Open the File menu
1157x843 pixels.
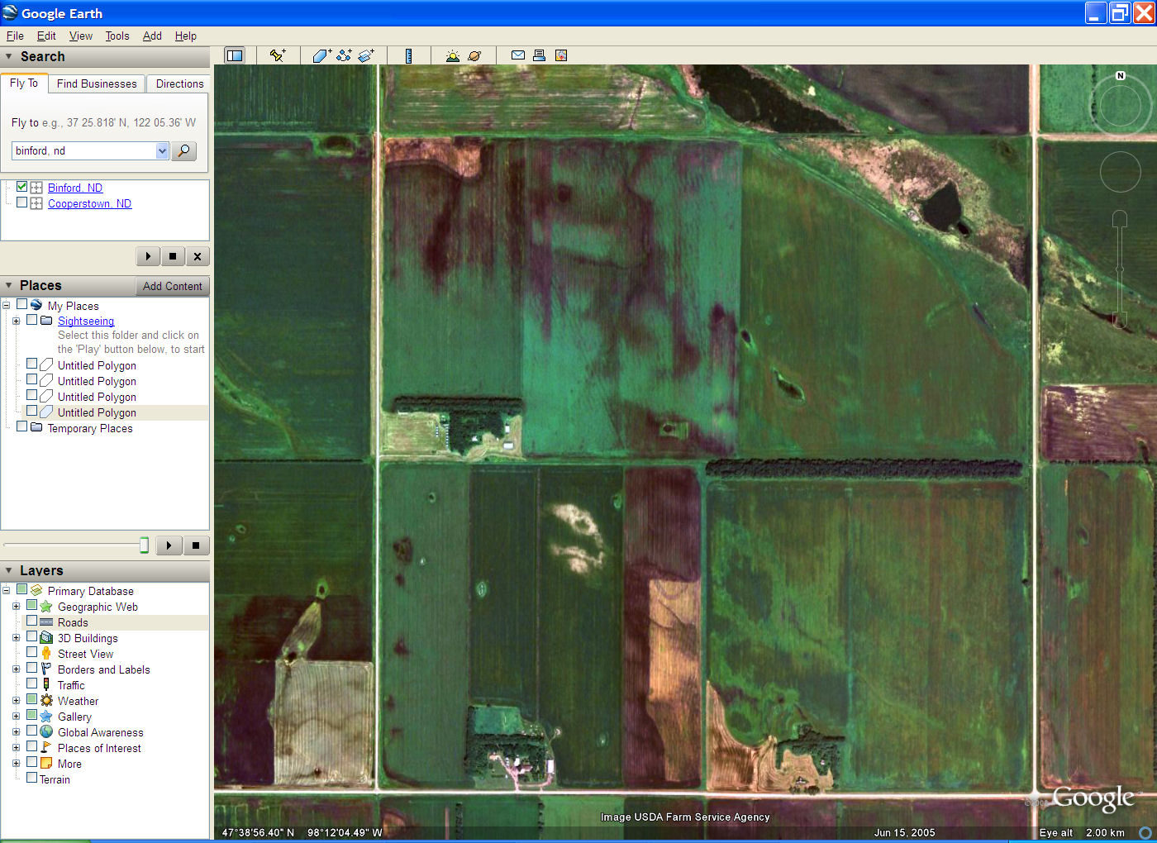click(x=15, y=36)
